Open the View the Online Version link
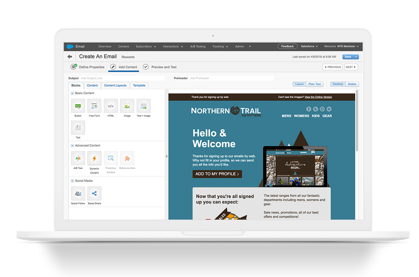Image resolution: width=419 pixels, height=277 pixels. (x=318, y=97)
